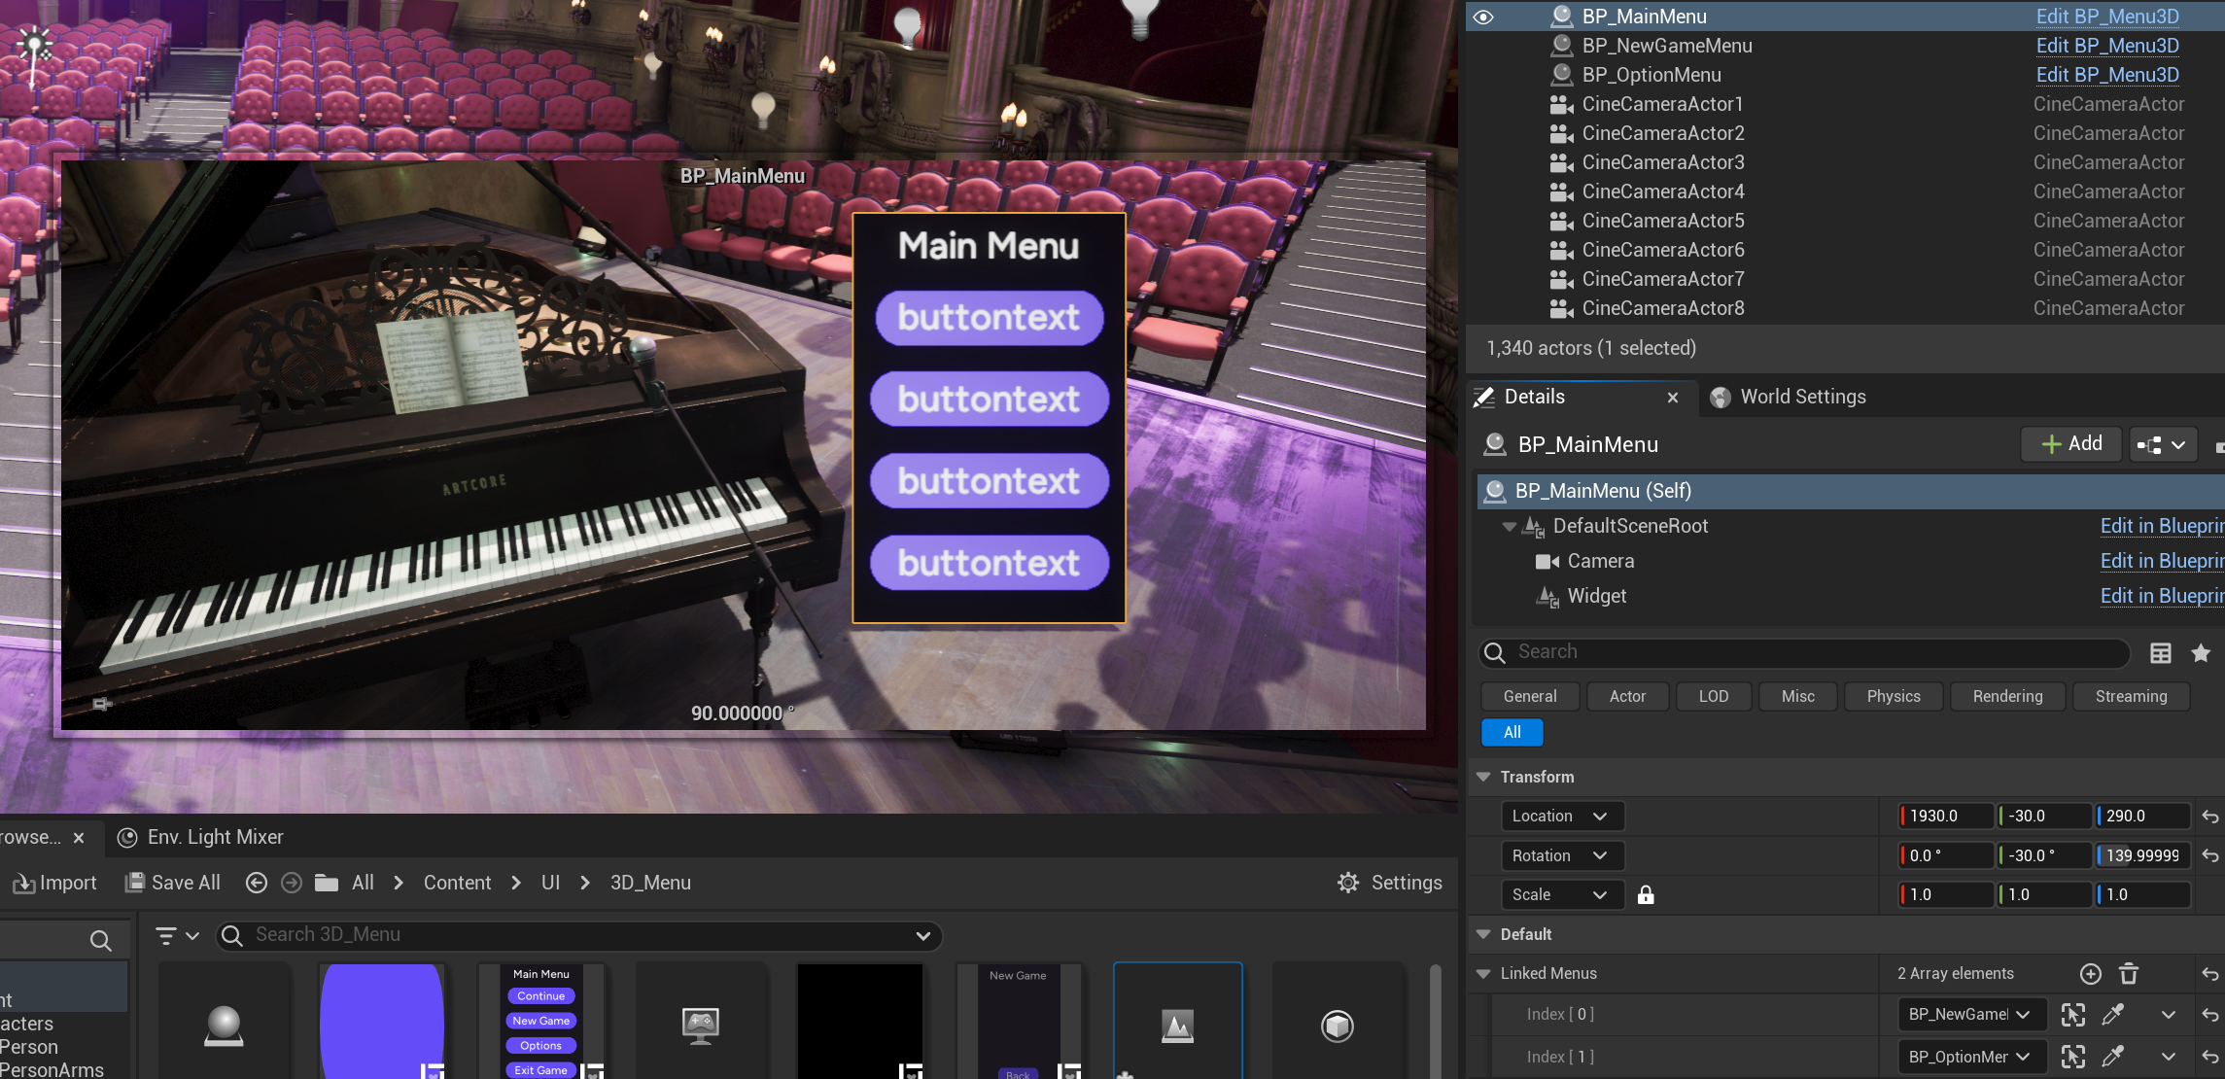The height and width of the screenshot is (1079, 2225).
Task: Reset Location value to default
Action: tap(2209, 817)
